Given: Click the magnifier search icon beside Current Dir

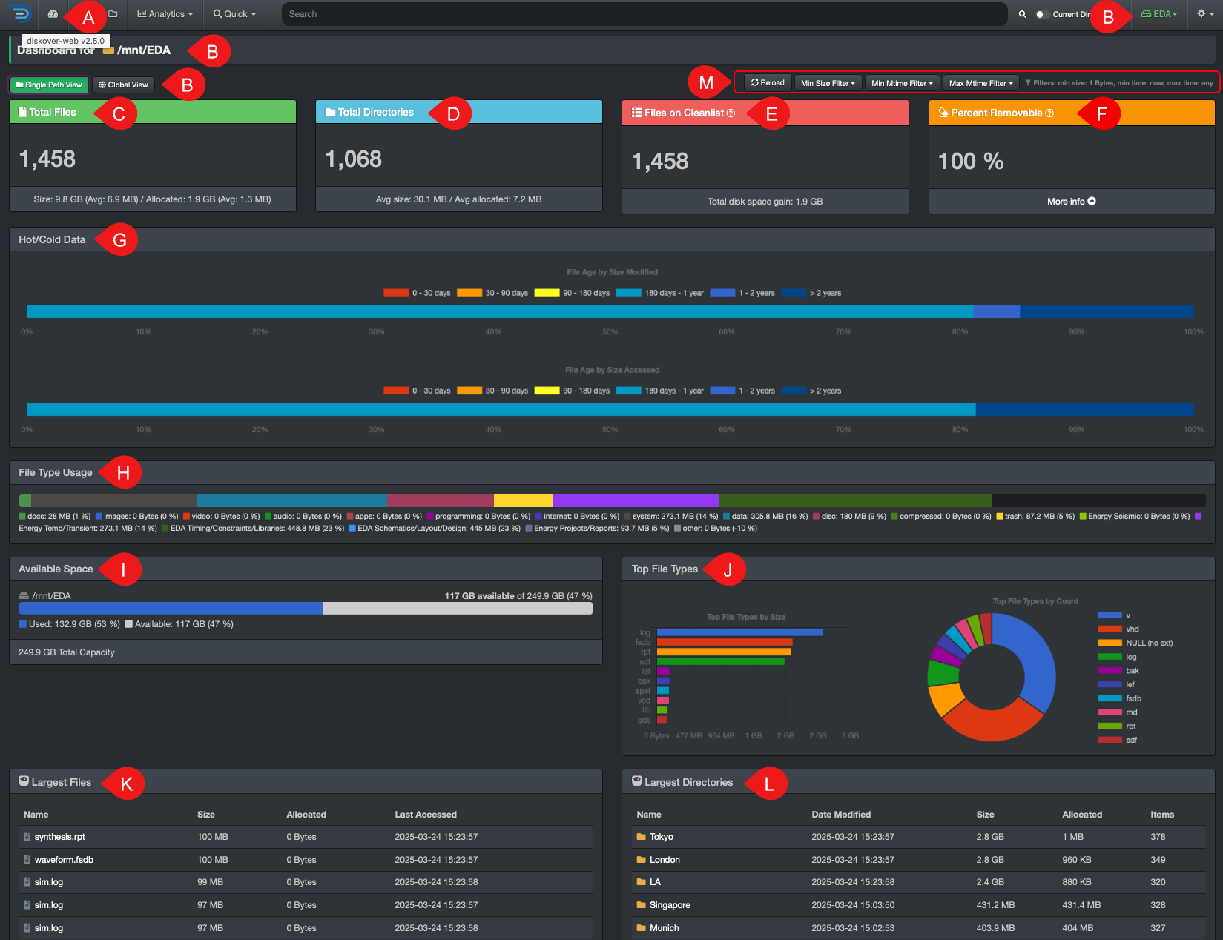Looking at the screenshot, I should tap(1022, 14).
